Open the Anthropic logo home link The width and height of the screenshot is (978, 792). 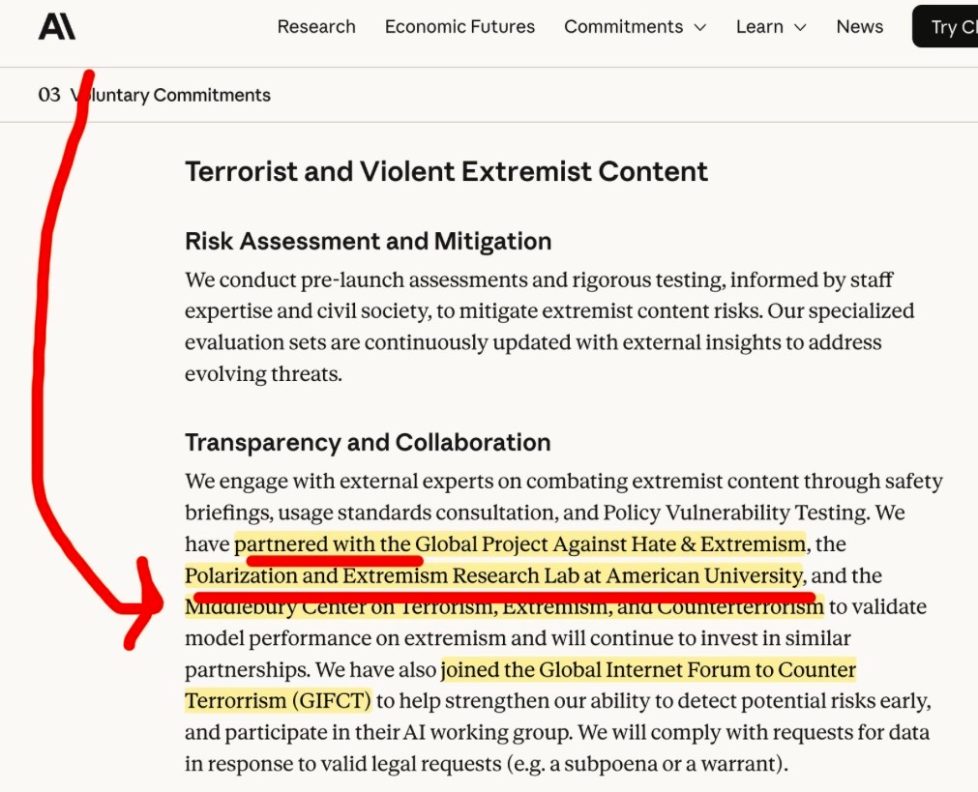[x=57, y=27]
